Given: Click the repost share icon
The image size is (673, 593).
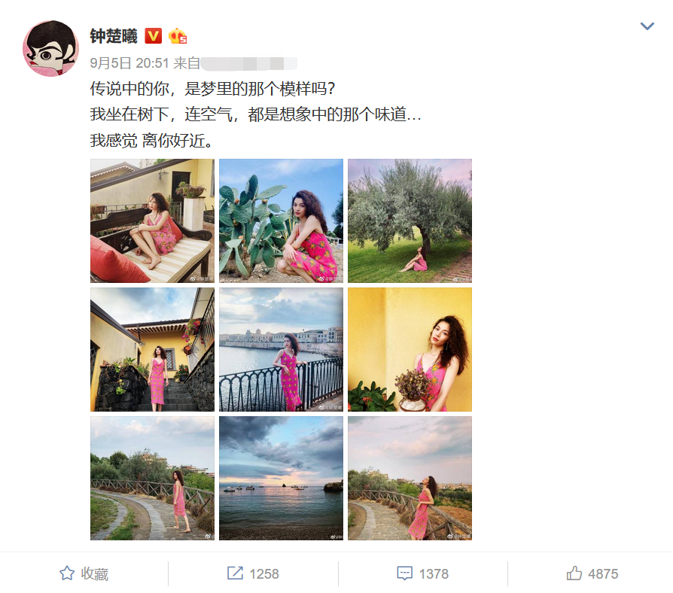Looking at the screenshot, I should (x=235, y=573).
